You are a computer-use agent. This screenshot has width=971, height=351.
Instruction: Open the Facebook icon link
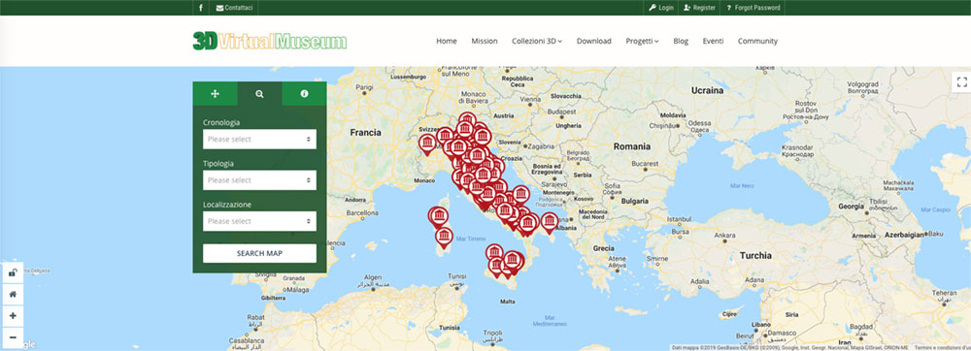[x=201, y=8]
